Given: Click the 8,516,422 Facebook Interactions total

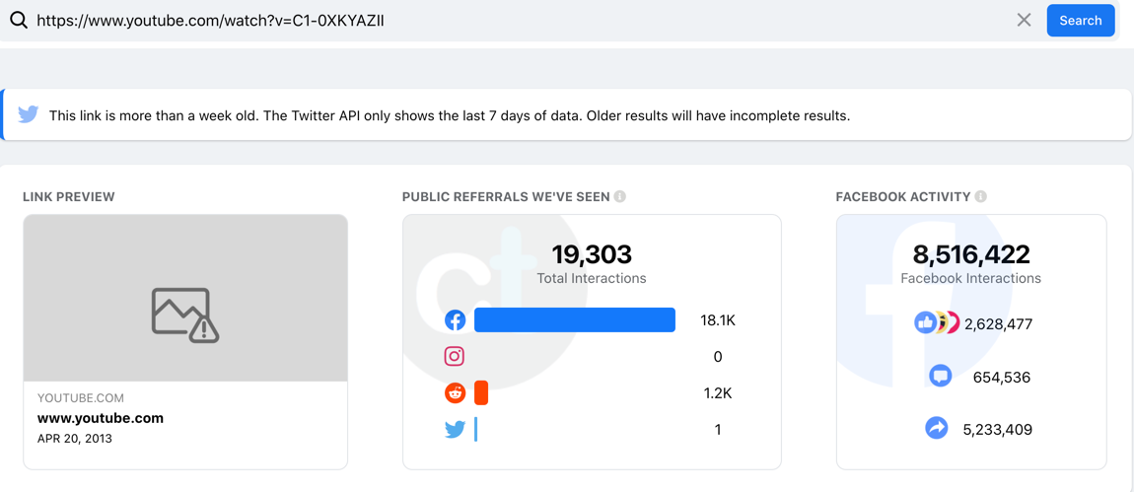Looking at the screenshot, I should (x=970, y=254).
